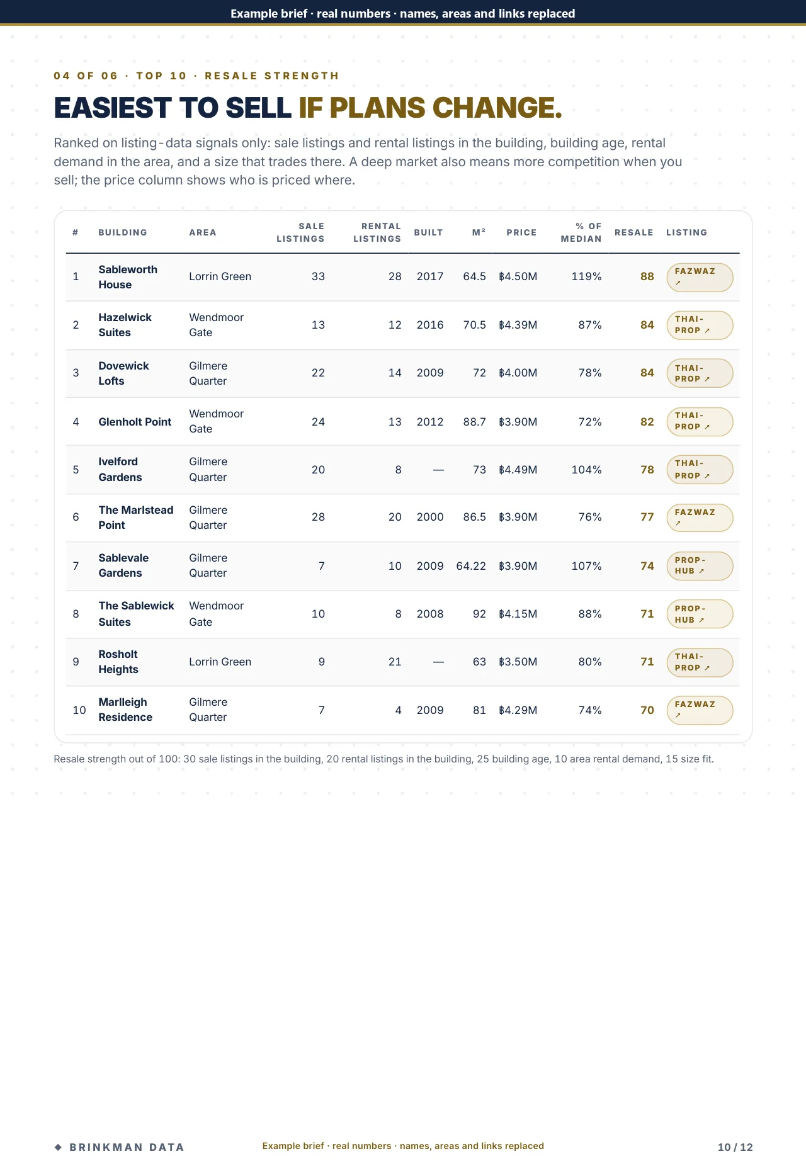Viewport: 806px width, 1166px height.
Task: Open the Ivelford Gardens THAI-PROP listing
Action: pyautogui.click(x=700, y=470)
